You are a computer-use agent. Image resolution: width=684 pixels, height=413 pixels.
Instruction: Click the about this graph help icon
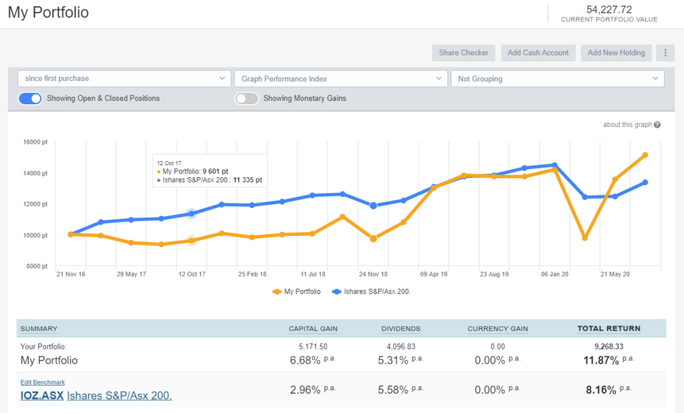pos(657,125)
